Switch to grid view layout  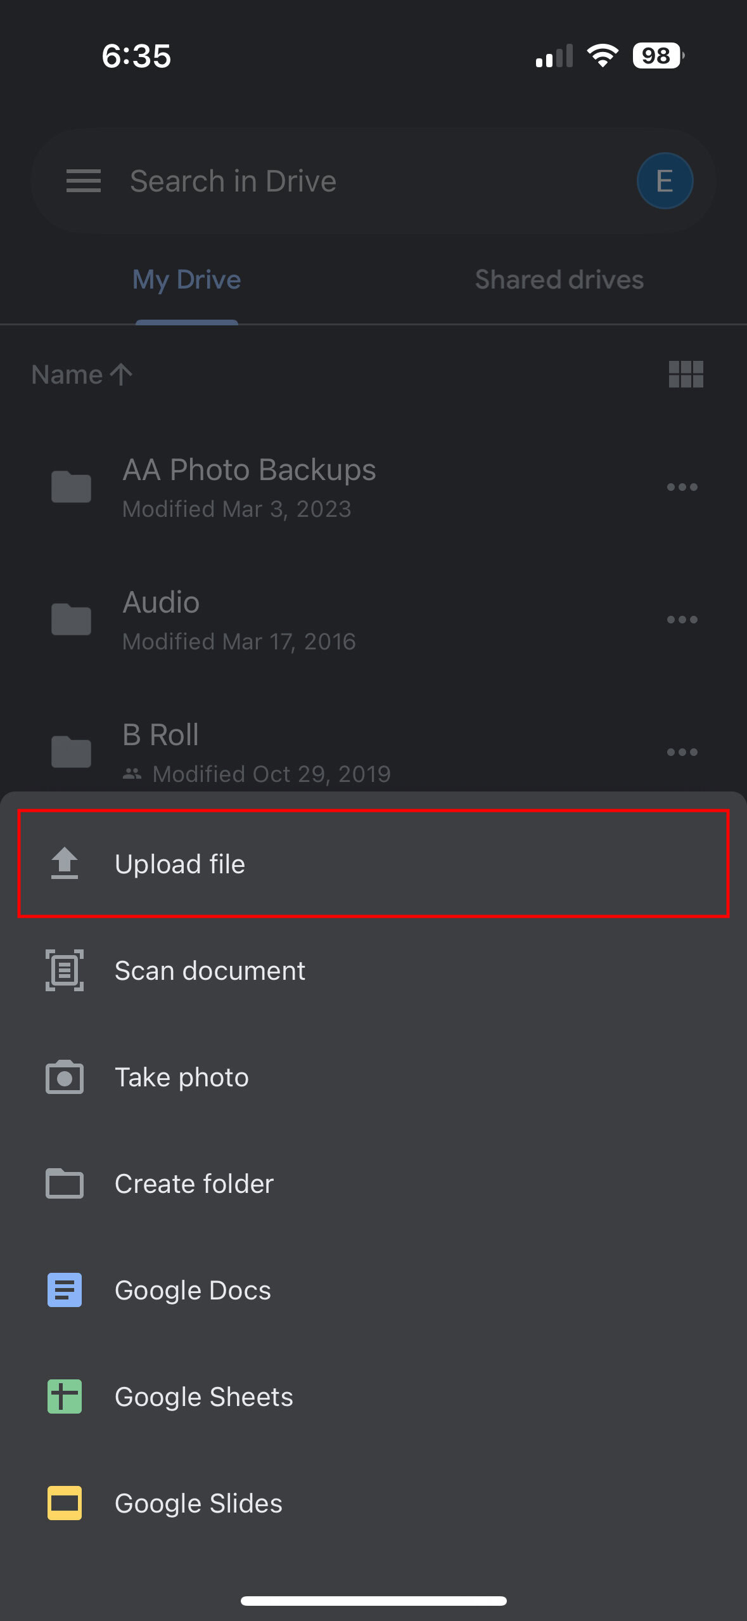(x=686, y=374)
